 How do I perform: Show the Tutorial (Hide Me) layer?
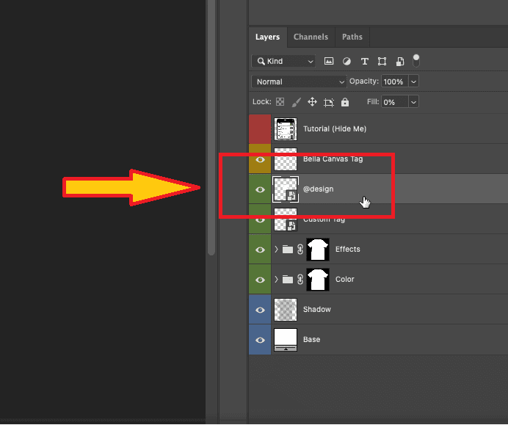260,129
